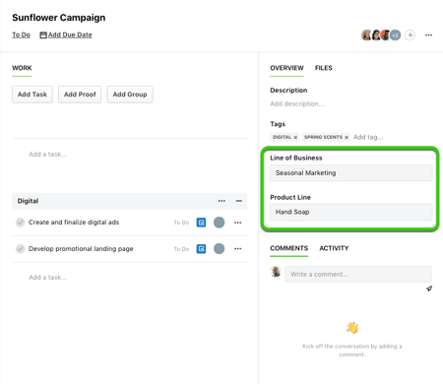Click the calendar icon beside Add Due Date
The width and height of the screenshot is (443, 384).
pos(43,34)
